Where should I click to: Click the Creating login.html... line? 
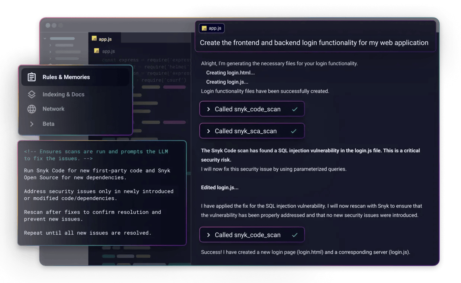tap(230, 73)
